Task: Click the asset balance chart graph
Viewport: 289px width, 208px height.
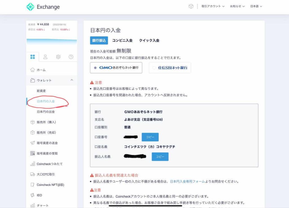Action: tap(52, 42)
